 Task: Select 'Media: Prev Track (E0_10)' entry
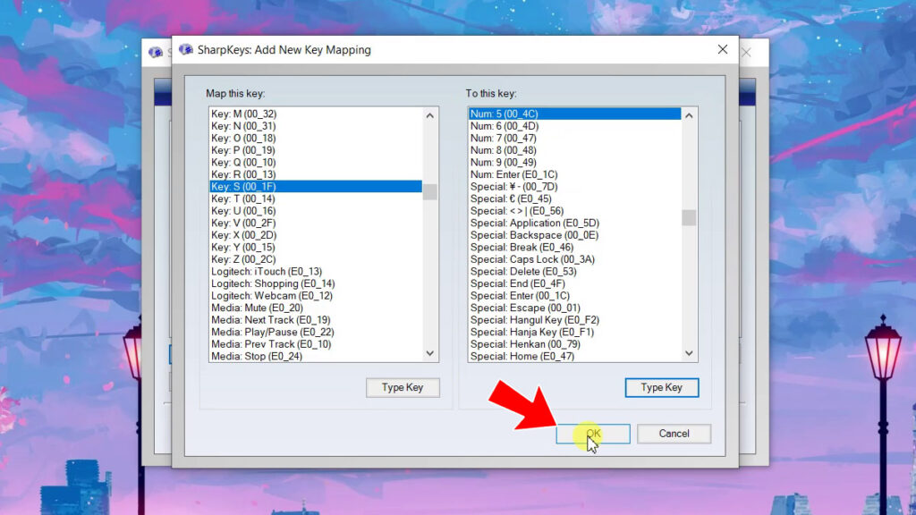point(316,344)
